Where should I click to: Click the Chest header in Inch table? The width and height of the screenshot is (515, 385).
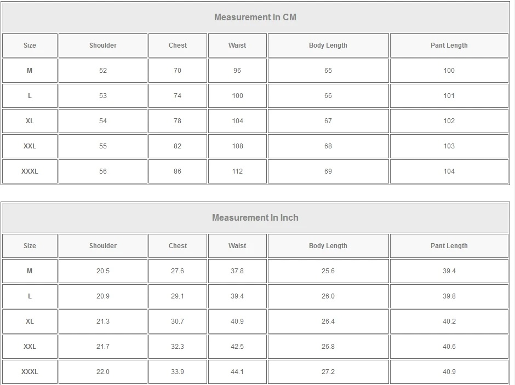pos(178,246)
